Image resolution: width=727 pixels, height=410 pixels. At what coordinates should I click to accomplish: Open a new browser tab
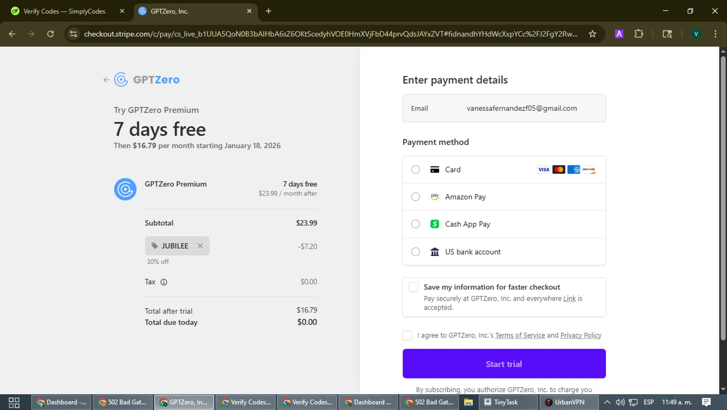(269, 11)
